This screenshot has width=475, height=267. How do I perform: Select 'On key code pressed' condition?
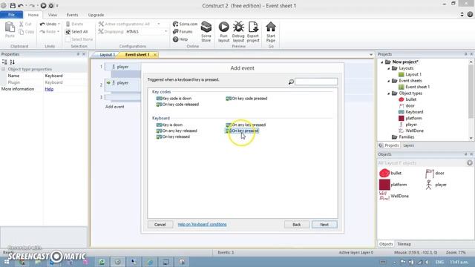(246, 99)
